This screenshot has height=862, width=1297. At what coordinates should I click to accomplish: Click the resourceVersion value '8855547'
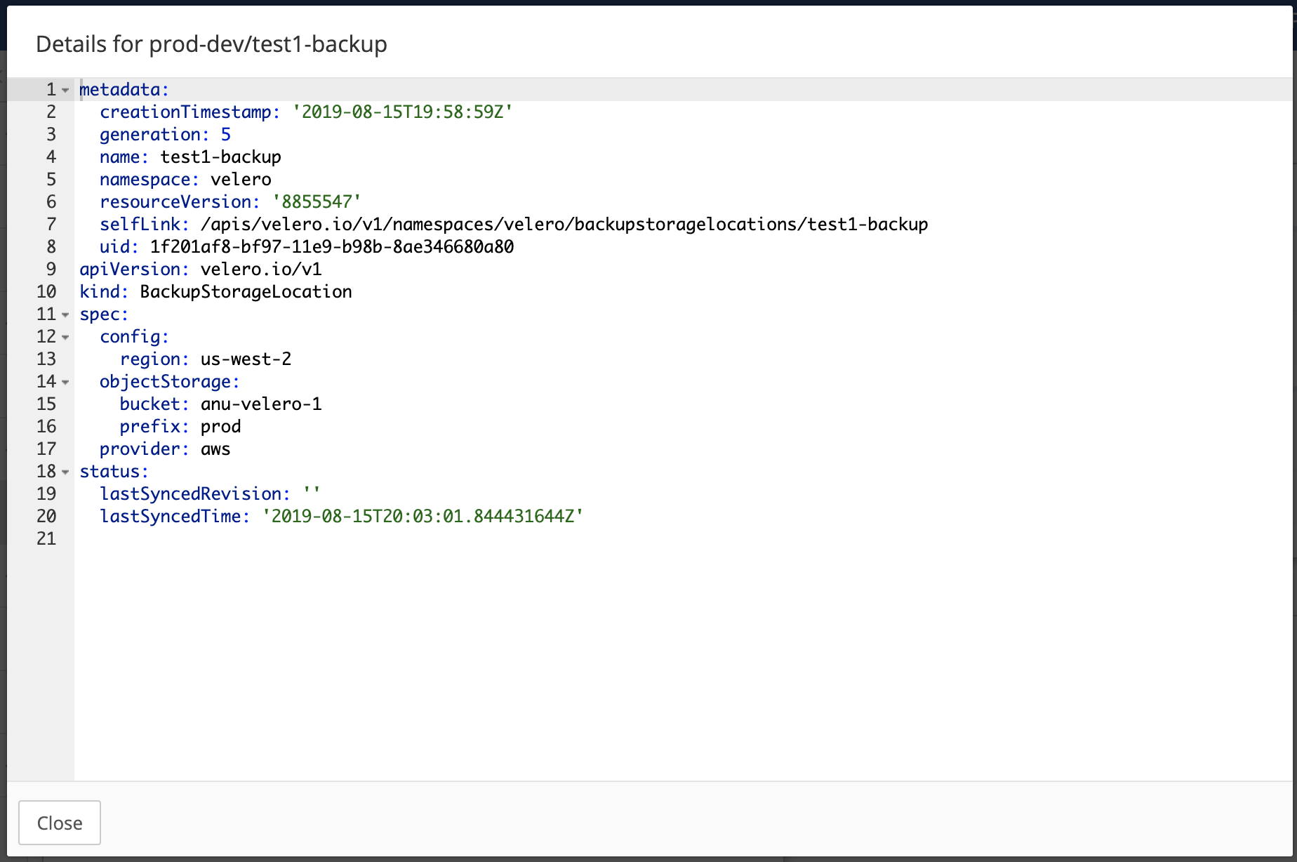pos(317,202)
